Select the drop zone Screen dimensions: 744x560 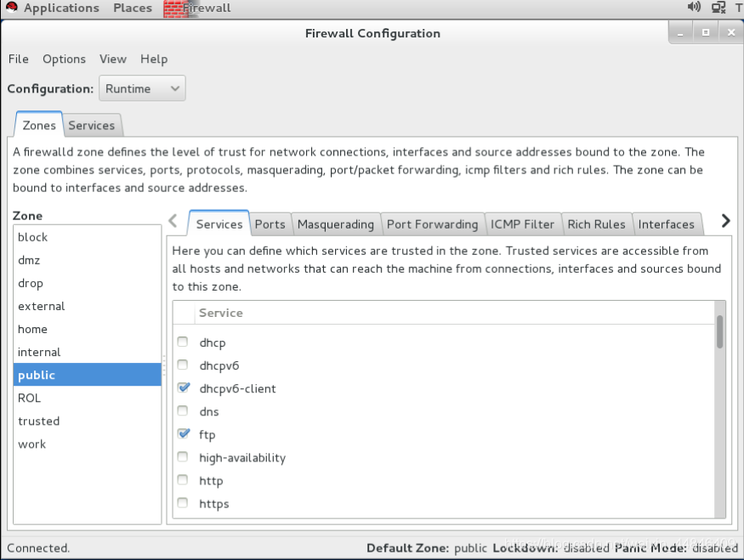[88, 283]
